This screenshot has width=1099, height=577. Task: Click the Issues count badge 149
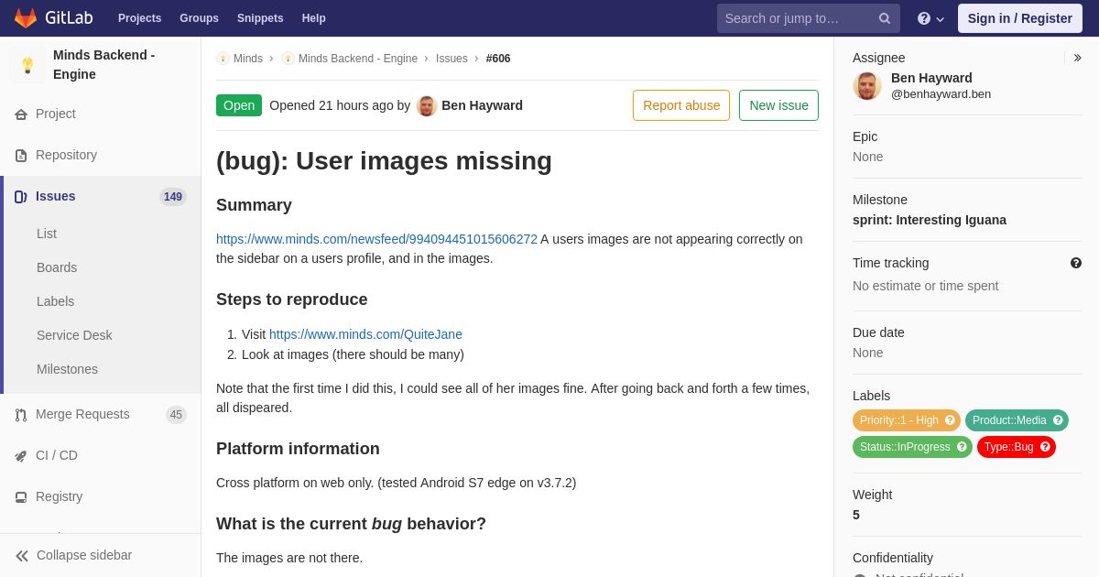[x=173, y=197]
